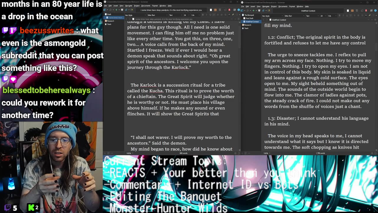378x213 pixels.
Task: Click Insert paperclip icon in The Banquet toolbar
Action: [263, 11]
